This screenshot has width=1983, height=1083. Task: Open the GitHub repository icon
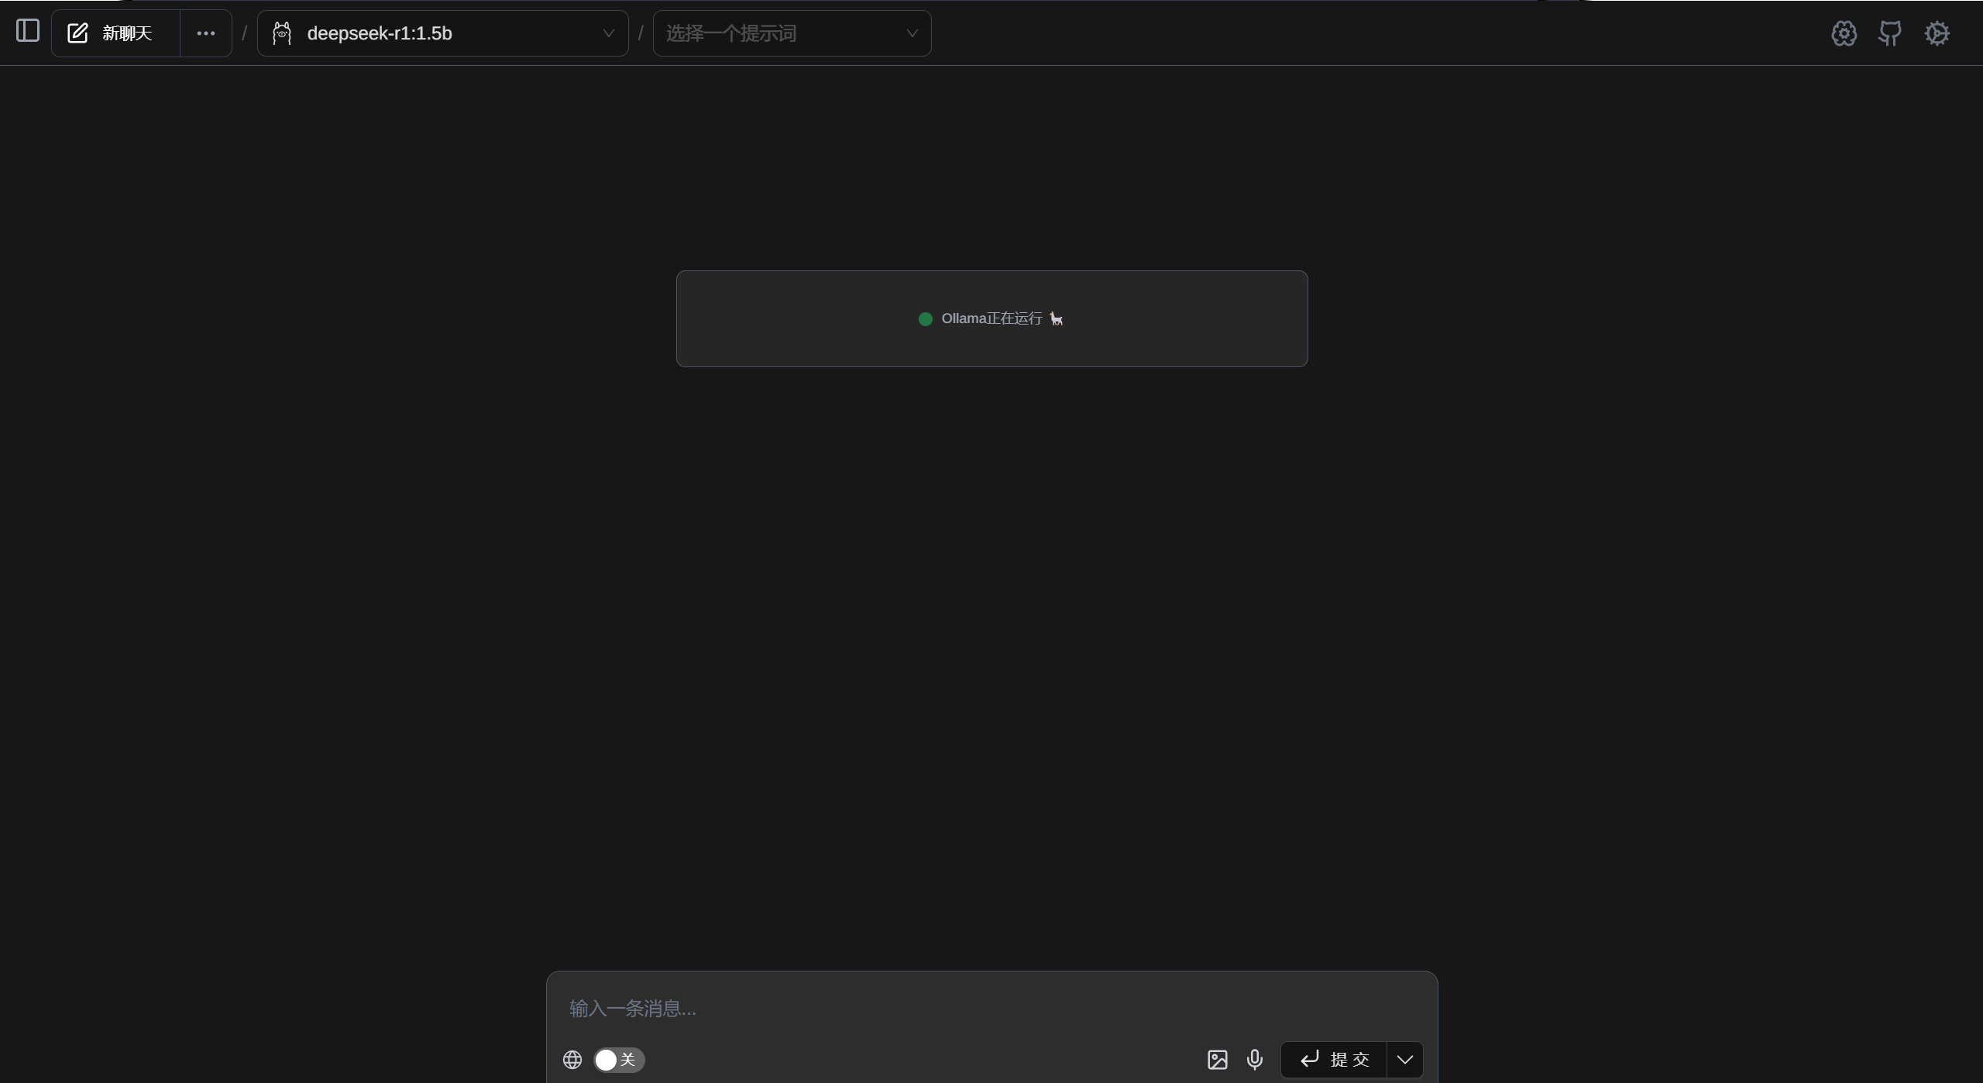point(1890,33)
